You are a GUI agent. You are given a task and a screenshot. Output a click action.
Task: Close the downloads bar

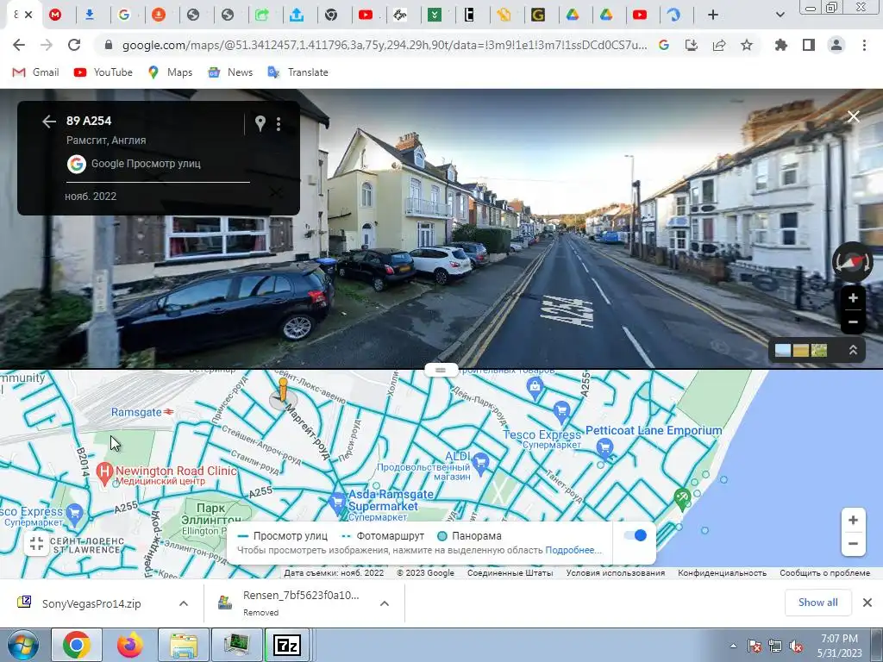tap(867, 603)
